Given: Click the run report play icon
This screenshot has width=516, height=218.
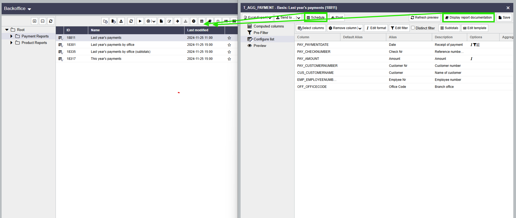Looking at the screenshot, I should [x=140, y=21].
